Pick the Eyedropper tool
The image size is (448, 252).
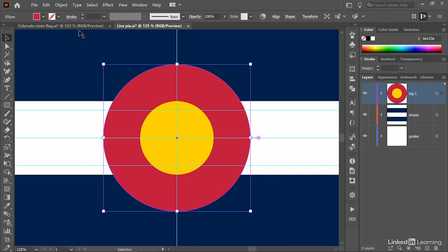(x=7, y=206)
